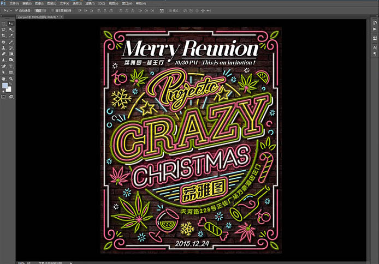The width and height of the screenshot is (379, 264).
Task: Click the foreground color swatch
Action: click(x=5, y=86)
